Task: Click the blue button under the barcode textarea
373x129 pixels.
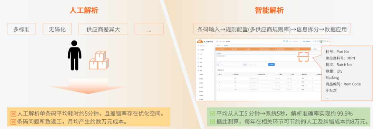Action: click(x=271, y=65)
